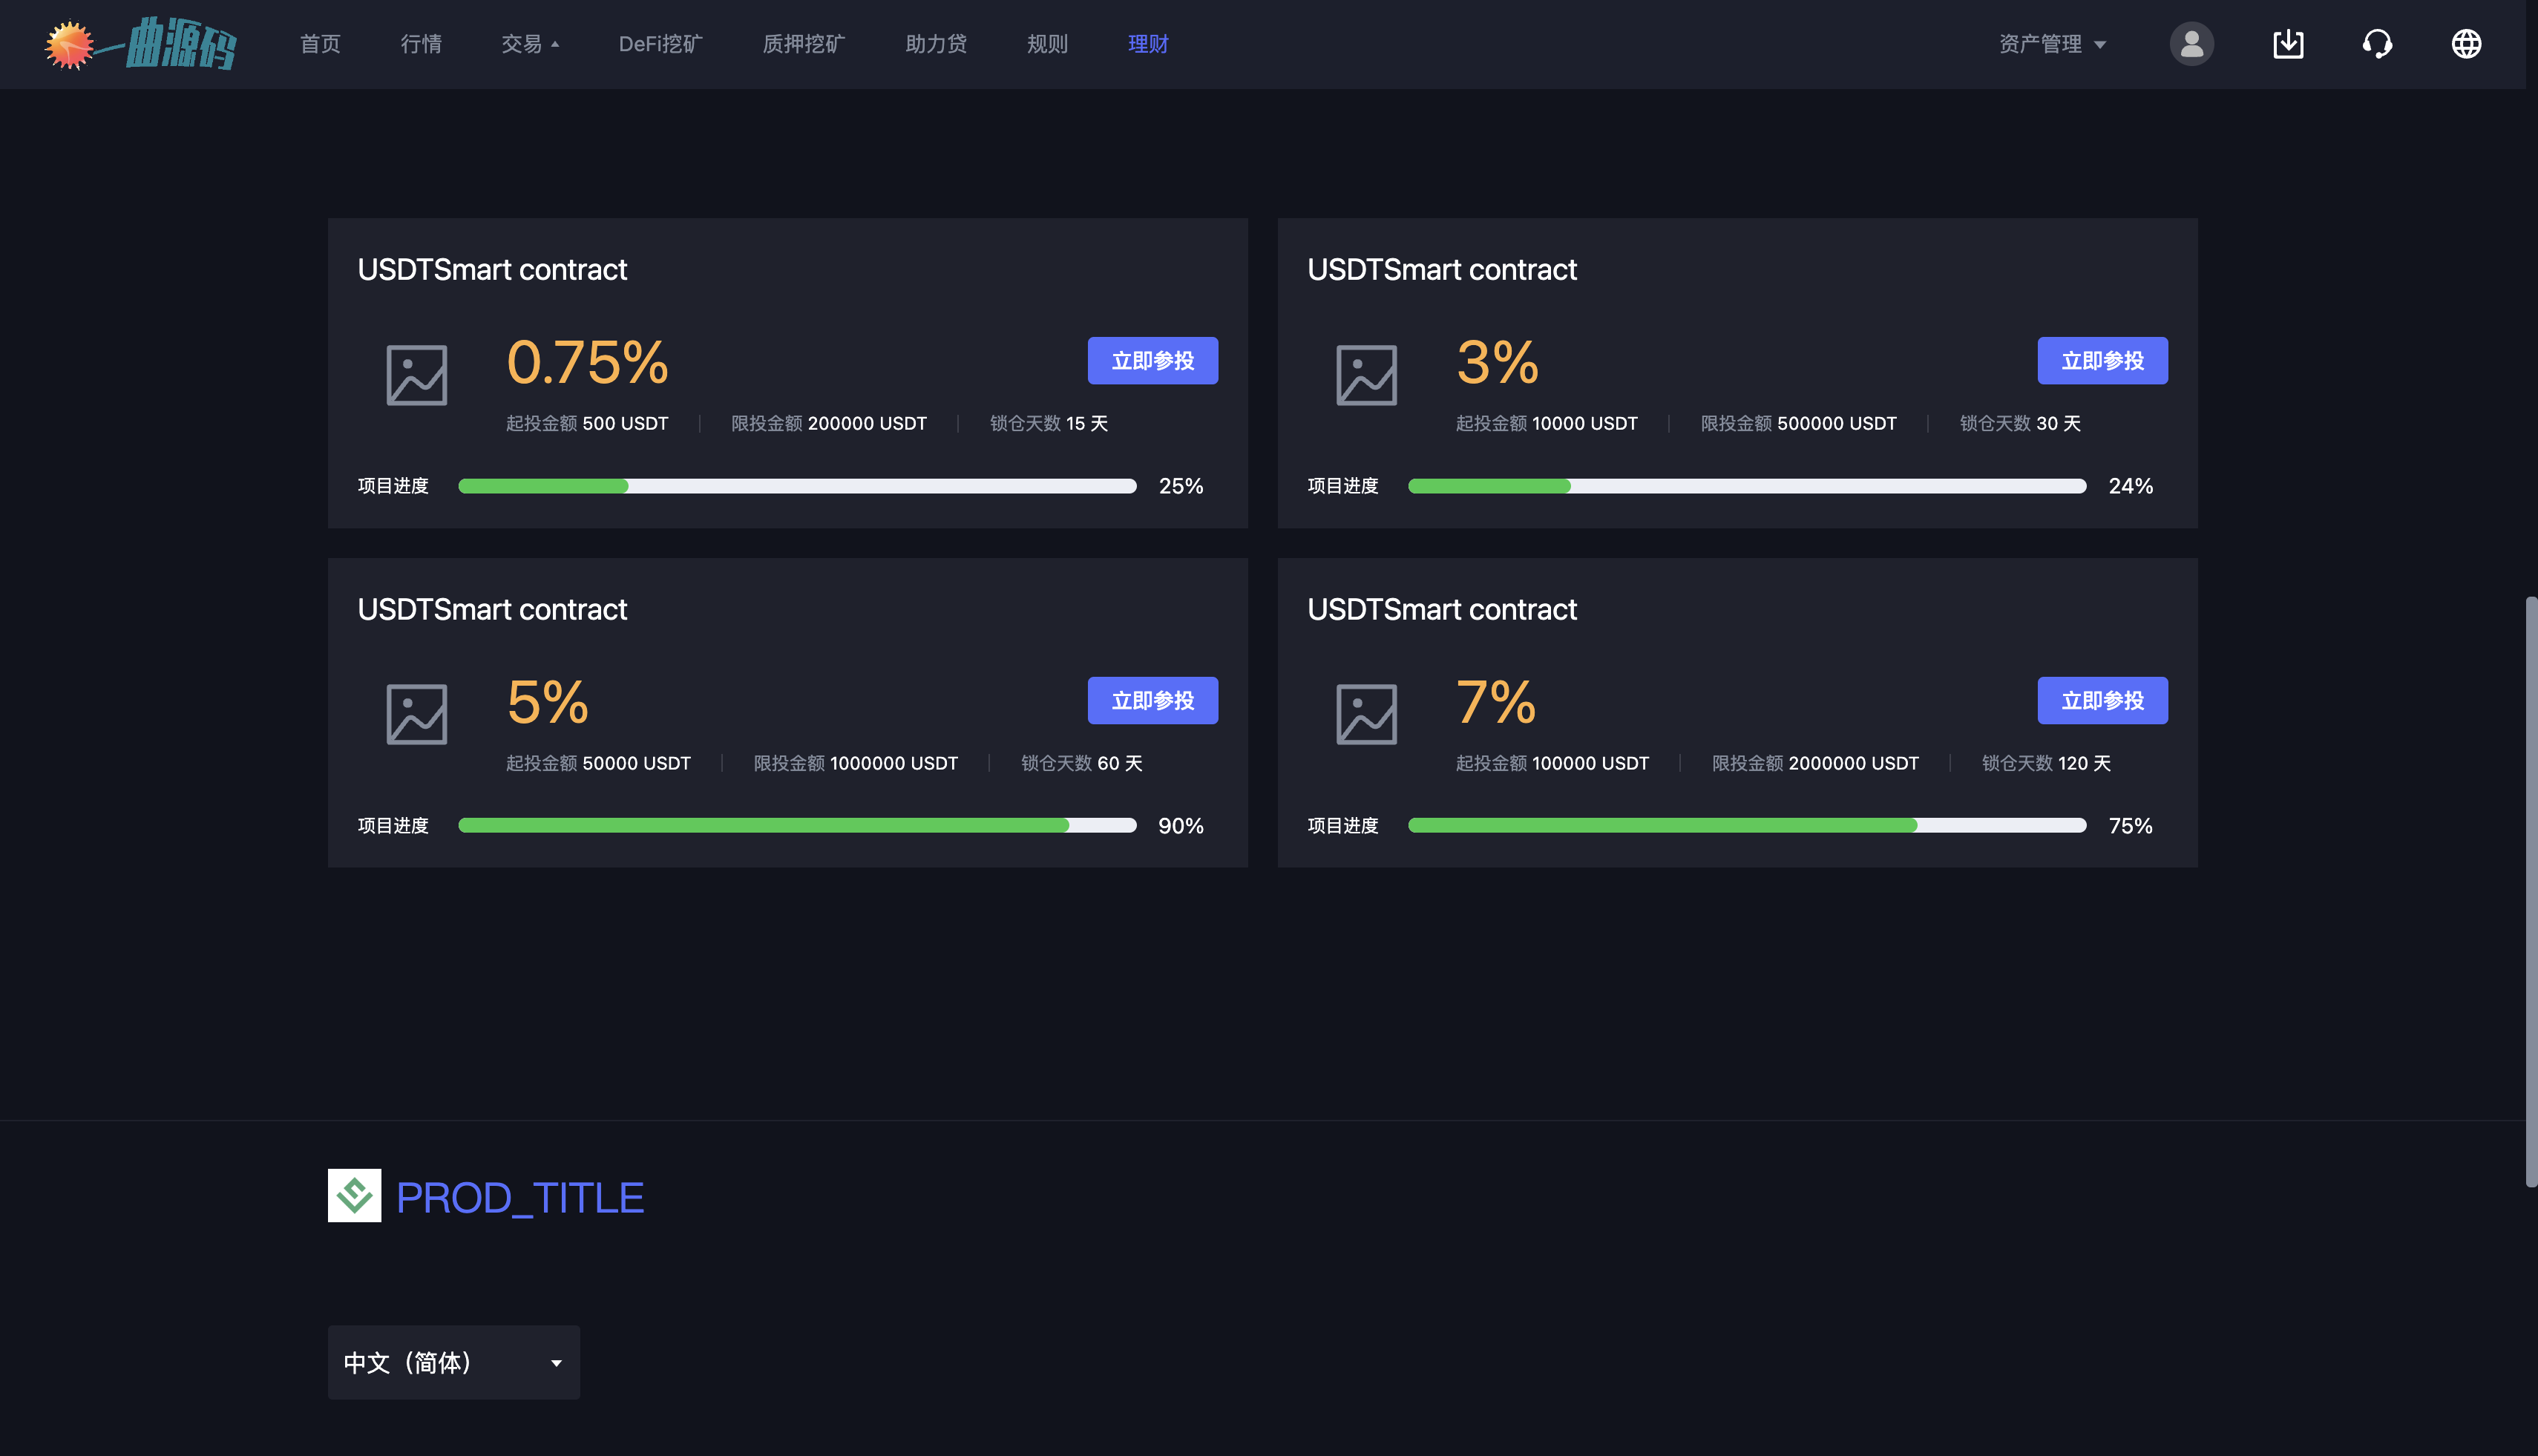Expand the 资产管理 dropdown
This screenshot has width=2538, height=1456.
(x=2051, y=44)
